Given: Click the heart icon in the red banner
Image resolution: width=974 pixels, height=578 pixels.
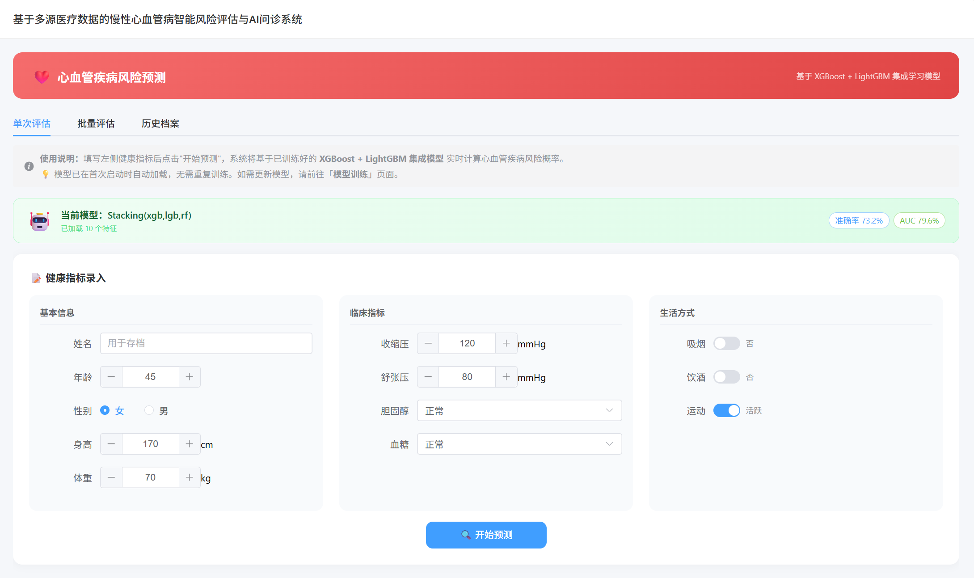Looking at the screenshot, I should point(42,77).
